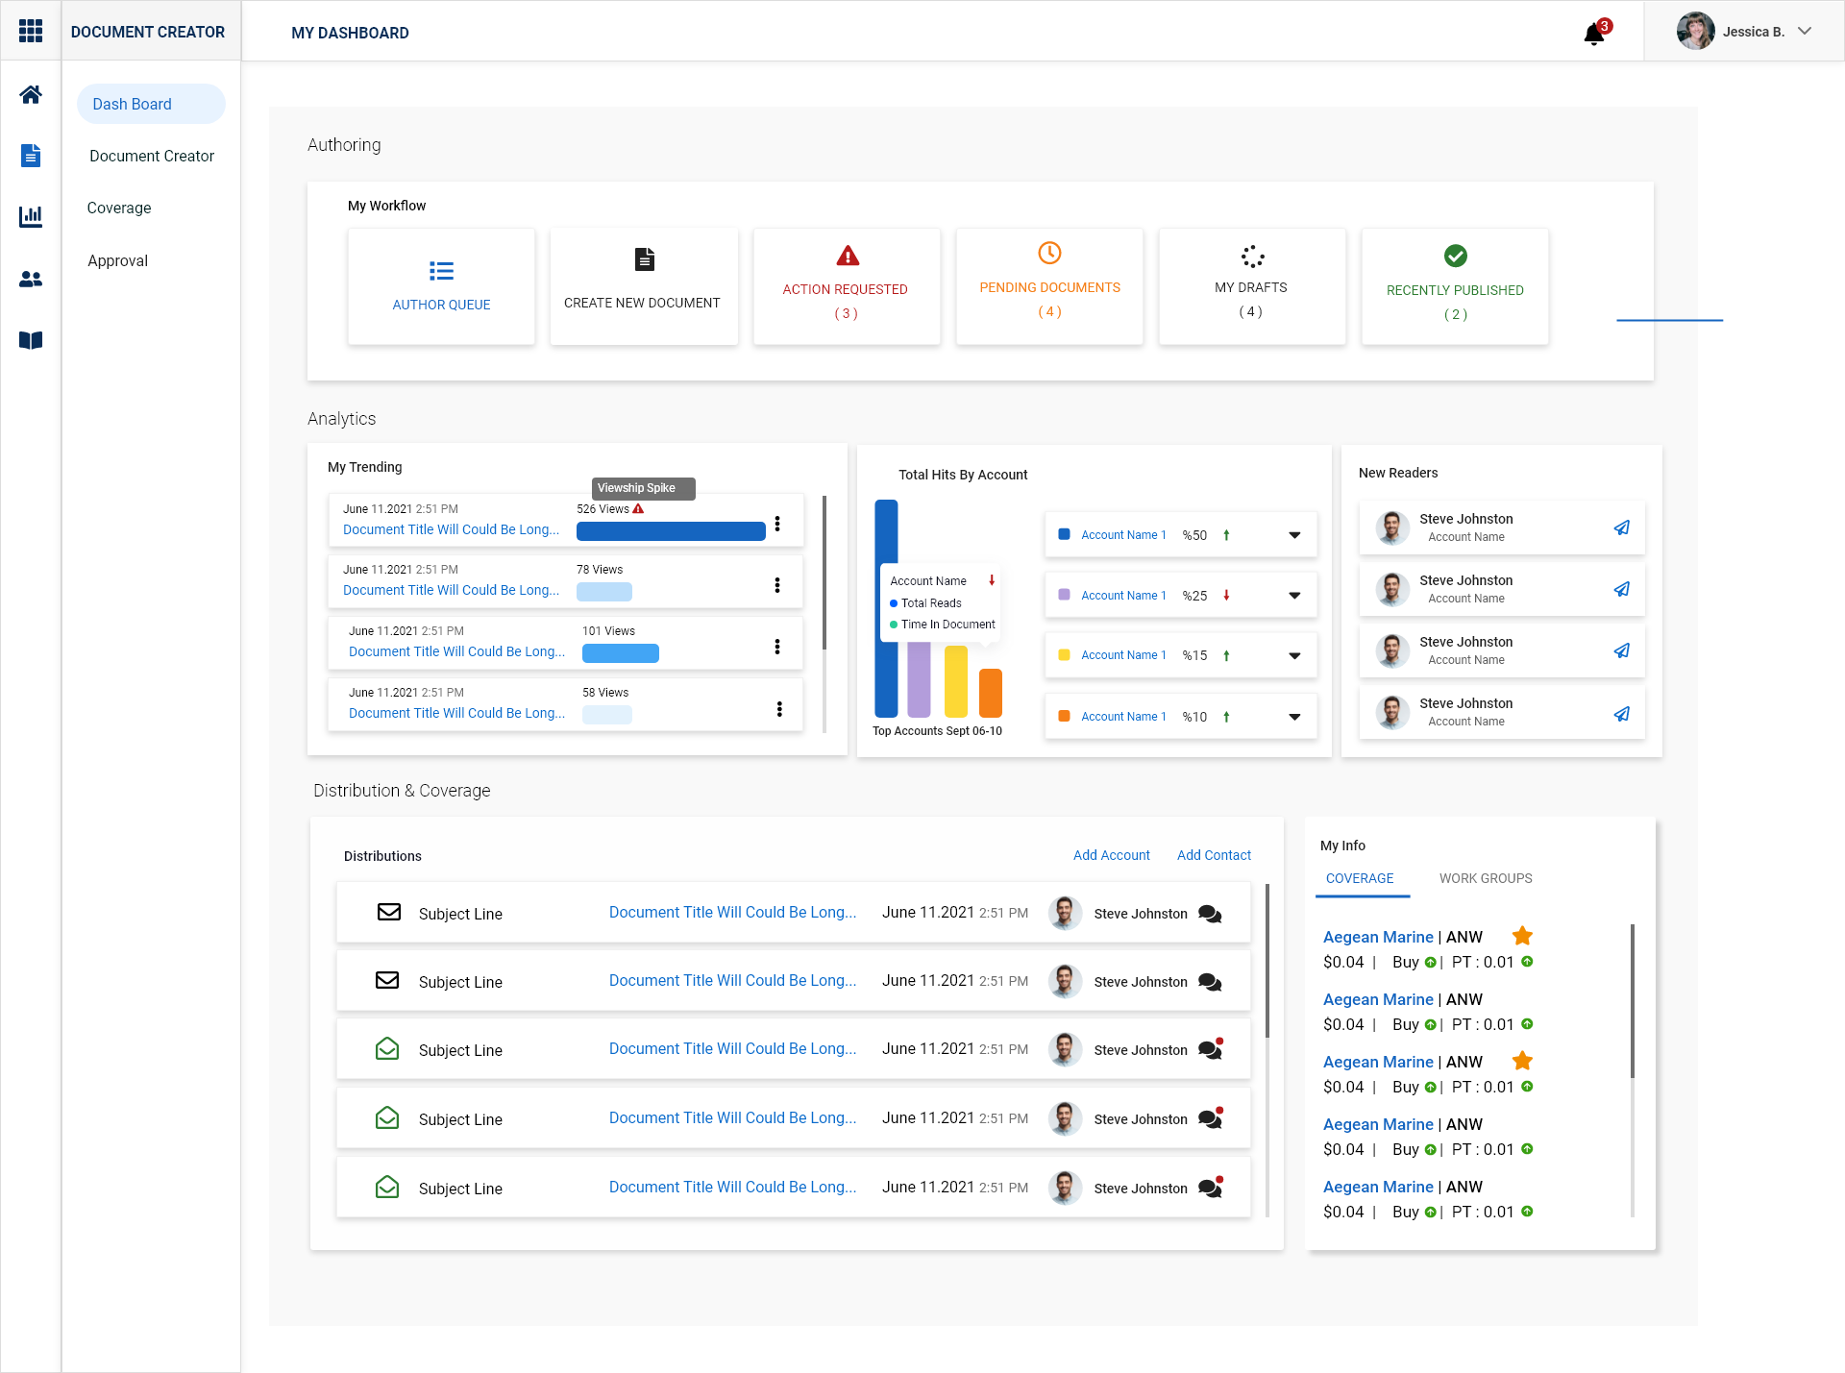
Task: Toggle the star on first Aegean Marine entry
Action: point(1522,936)
